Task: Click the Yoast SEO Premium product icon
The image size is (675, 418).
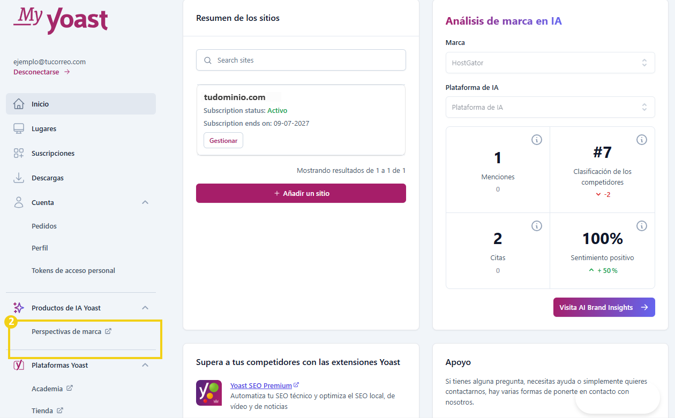Action: pos(209,393)
